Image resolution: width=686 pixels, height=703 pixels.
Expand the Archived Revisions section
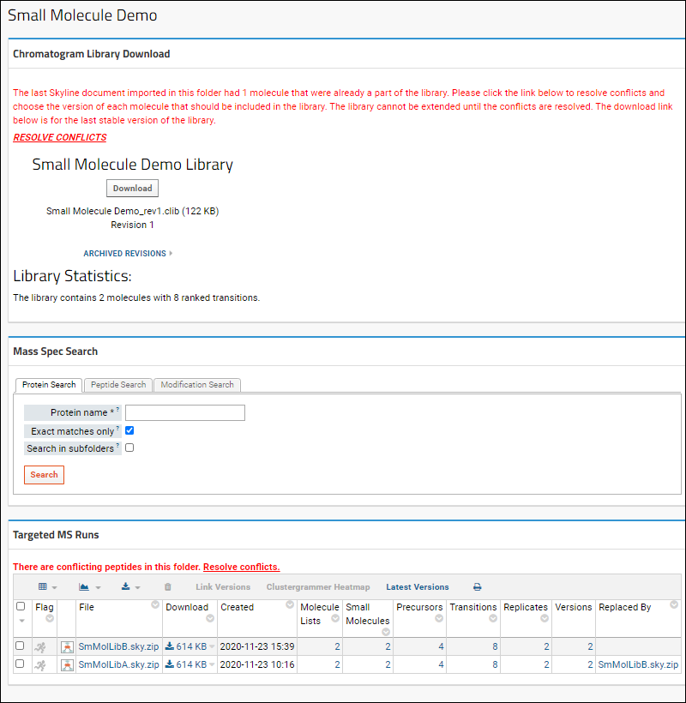128,253
